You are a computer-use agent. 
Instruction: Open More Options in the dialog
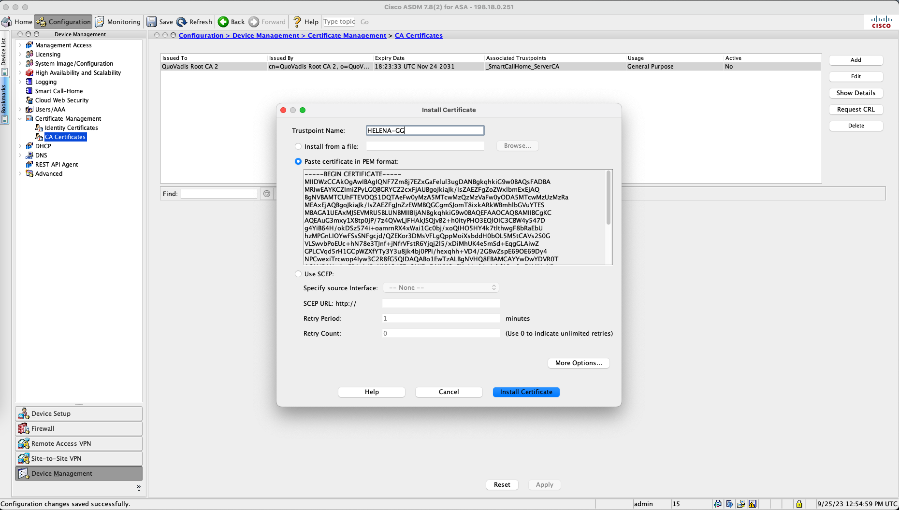tap(578, 363)
